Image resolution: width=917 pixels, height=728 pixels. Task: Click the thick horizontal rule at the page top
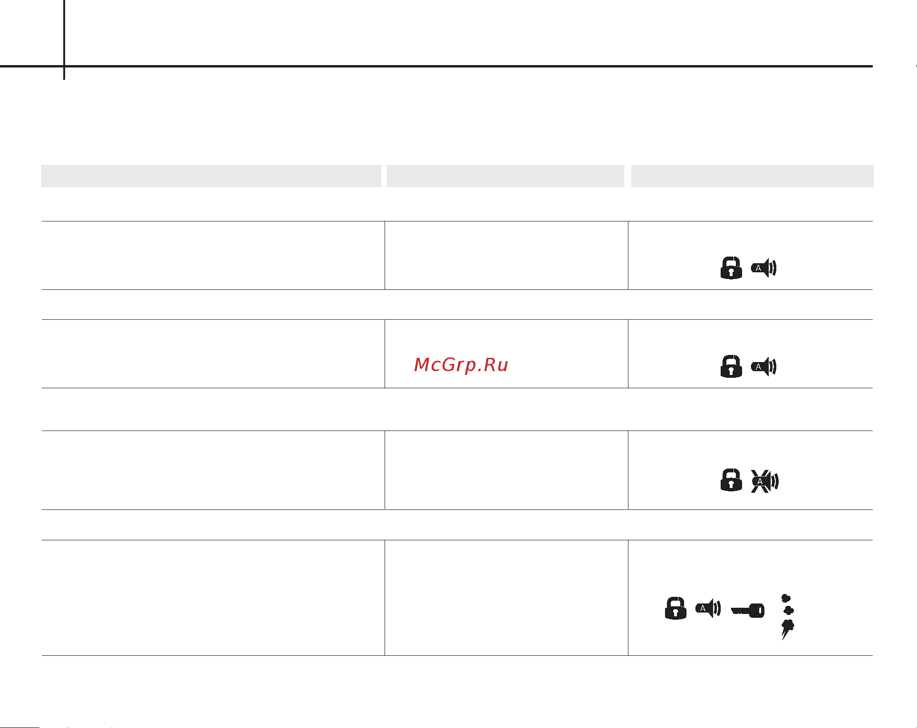[x=436, y=66]
